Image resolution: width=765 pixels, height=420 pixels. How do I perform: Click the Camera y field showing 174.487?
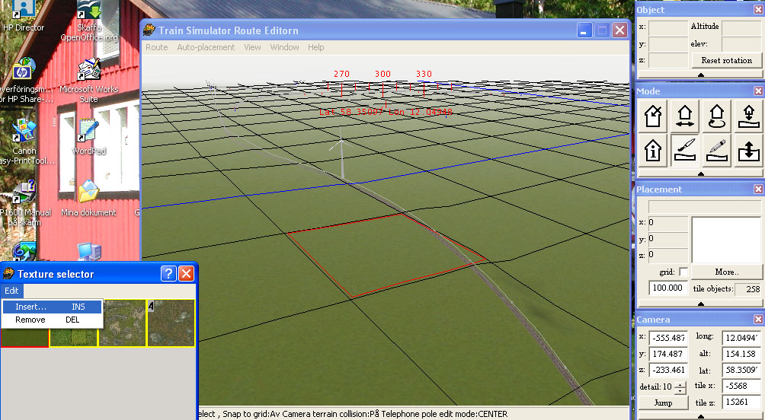(668, 354)
